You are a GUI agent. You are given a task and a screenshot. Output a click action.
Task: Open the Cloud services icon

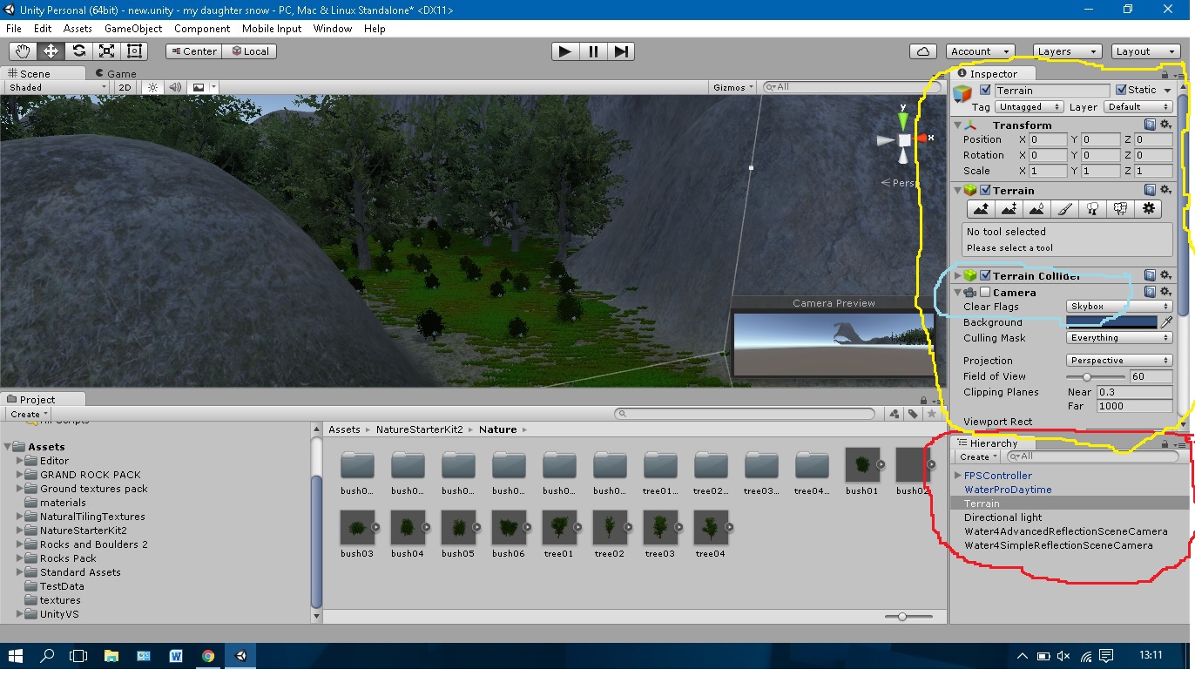(922, 51)
